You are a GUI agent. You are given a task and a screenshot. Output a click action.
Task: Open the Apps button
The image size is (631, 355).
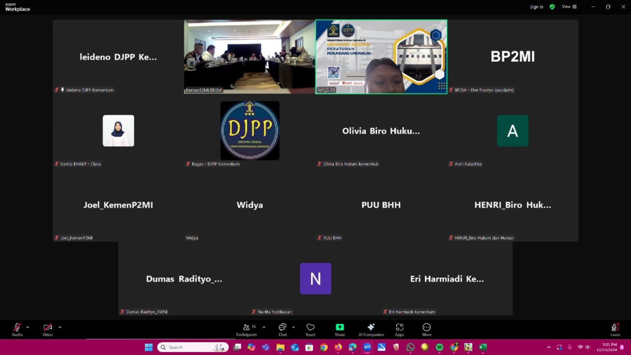(x=400, y=330)
